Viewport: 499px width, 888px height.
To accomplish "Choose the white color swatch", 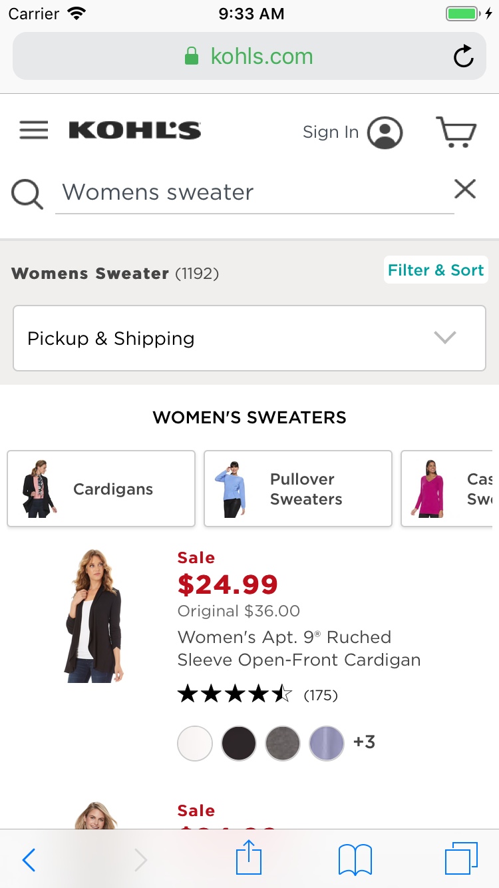I will click(x=195, y=743).
